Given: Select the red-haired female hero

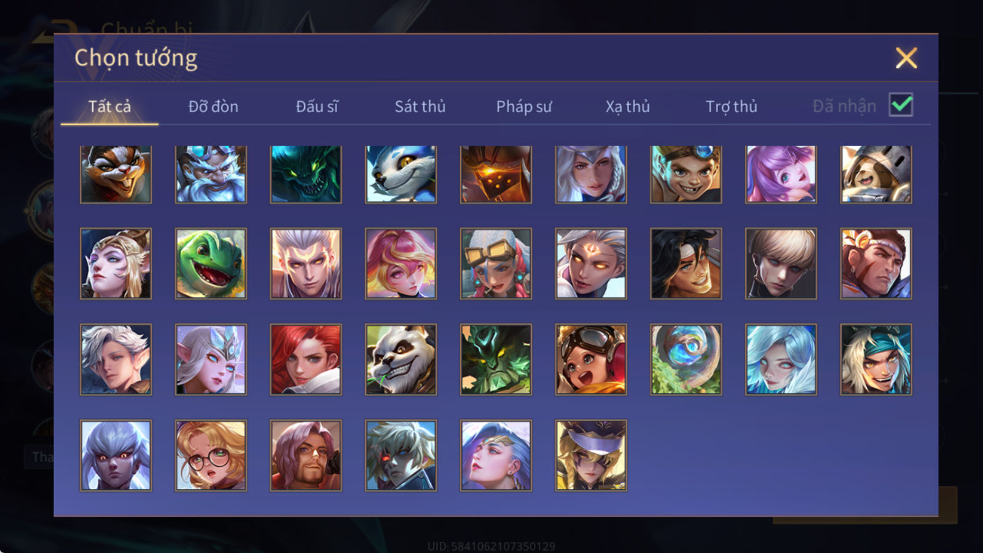Looking at the screenshot, I should (x=306, y=359).
